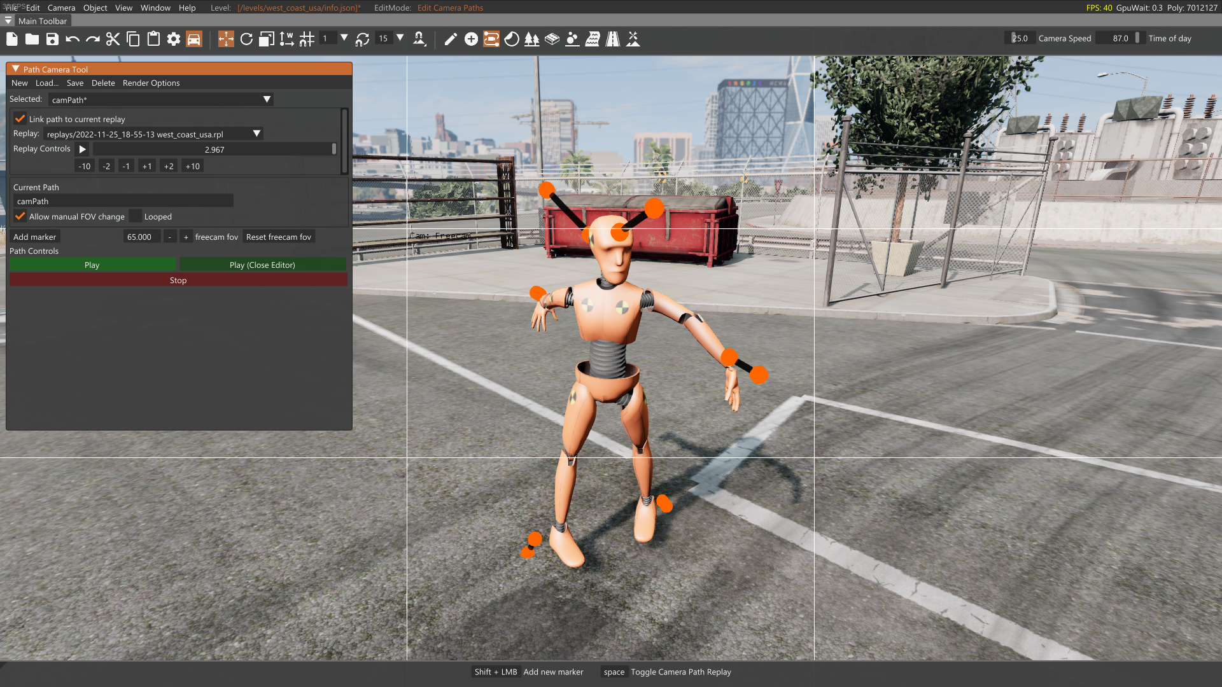The height and width of the screenshot is (687, 1222).
Task: Uncheck Link path to current replay
Action: click(x=20, y=119)
